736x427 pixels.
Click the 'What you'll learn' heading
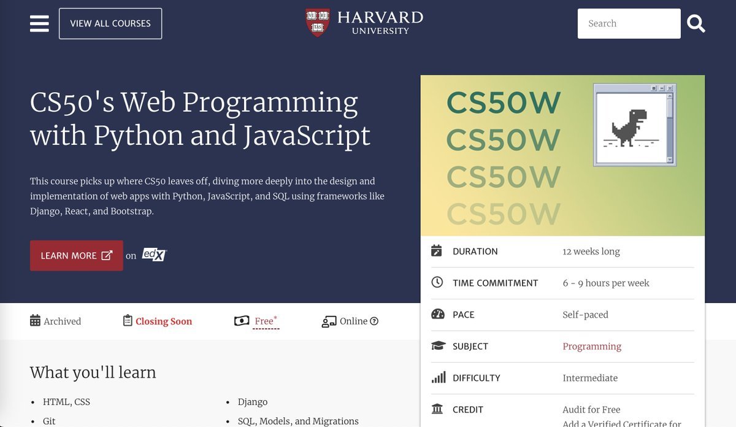click(x=93, y=372)
